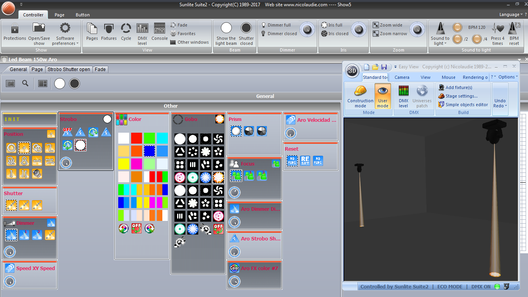Open the quick access arrow beside the Sunlite orb

click(x=21, y=4)
